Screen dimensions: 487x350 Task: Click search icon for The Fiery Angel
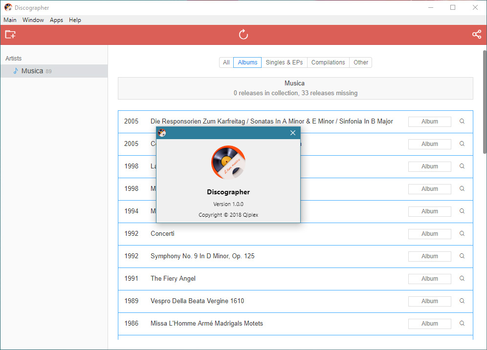(x=462, y=278)
